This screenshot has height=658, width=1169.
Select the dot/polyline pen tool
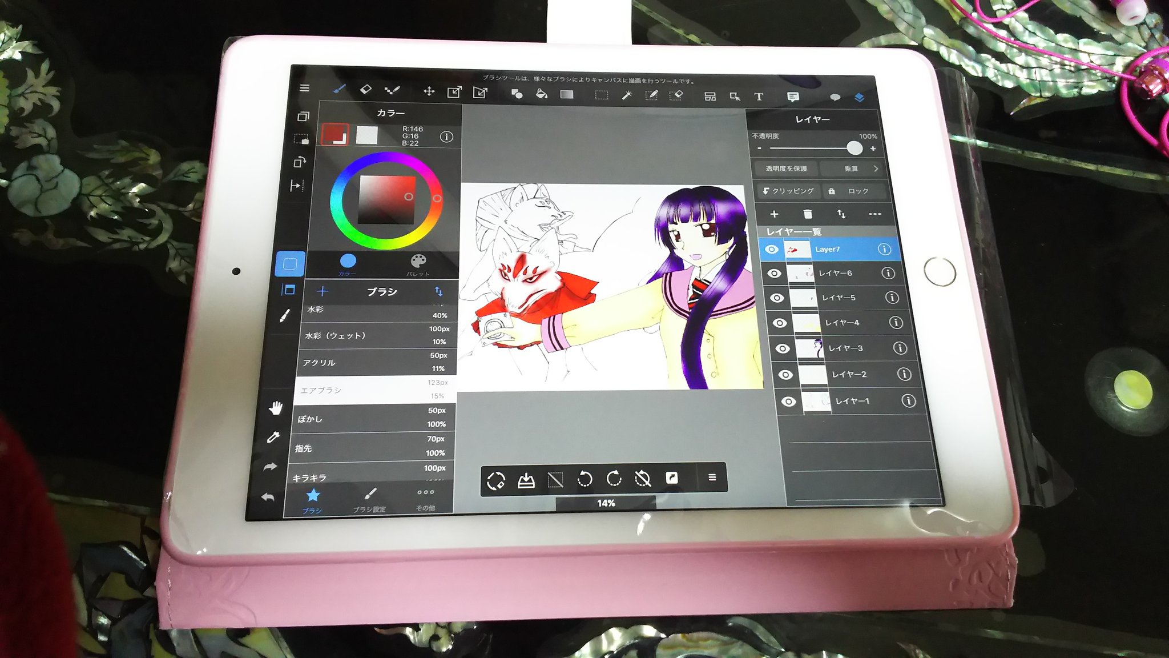pyautogui.click(x=392, y=90)
